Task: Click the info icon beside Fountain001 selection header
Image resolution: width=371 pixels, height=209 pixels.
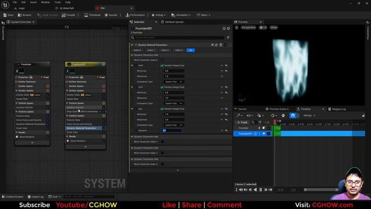Action: [224, 28]
